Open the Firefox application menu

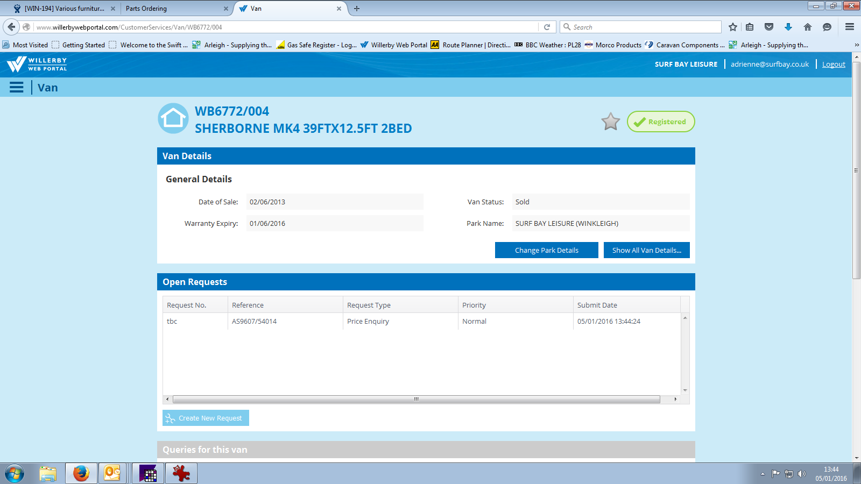pos(850,27)
